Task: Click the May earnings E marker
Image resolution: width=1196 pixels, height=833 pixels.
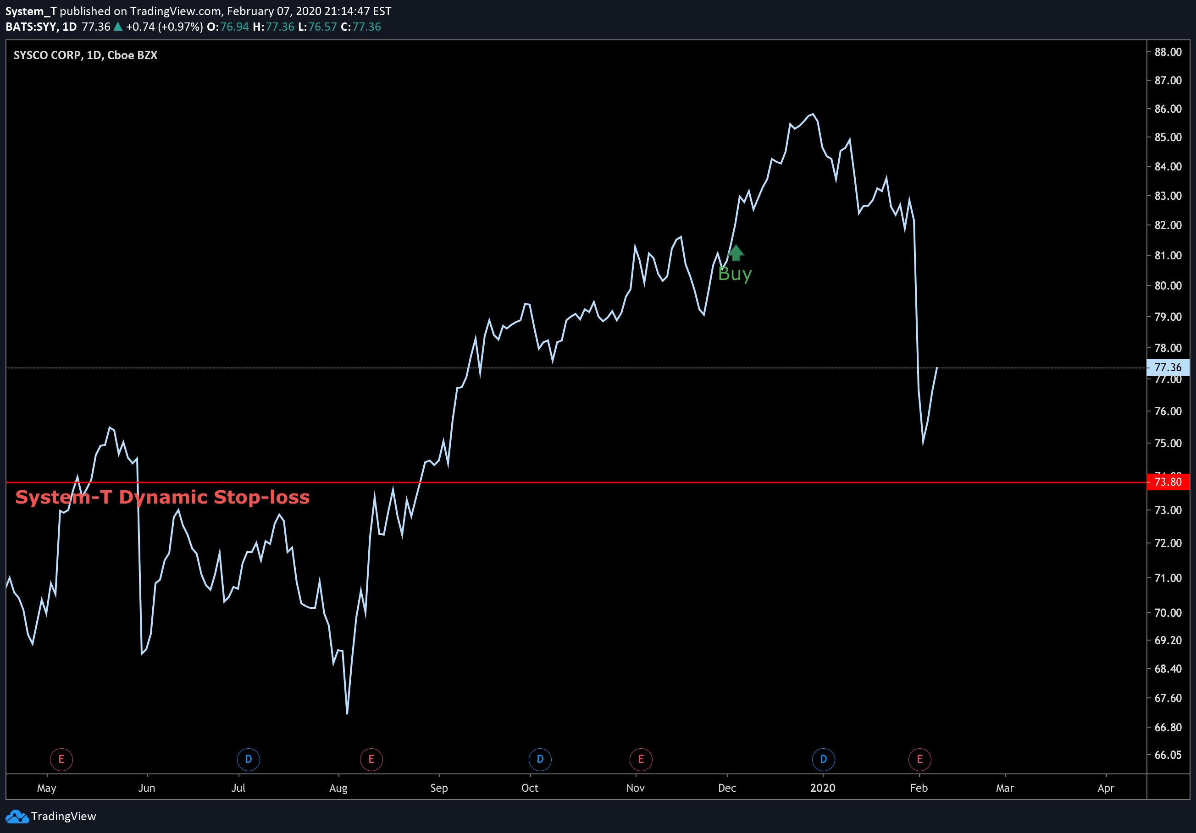Action: pyautogui.click(x=61, y=759)
